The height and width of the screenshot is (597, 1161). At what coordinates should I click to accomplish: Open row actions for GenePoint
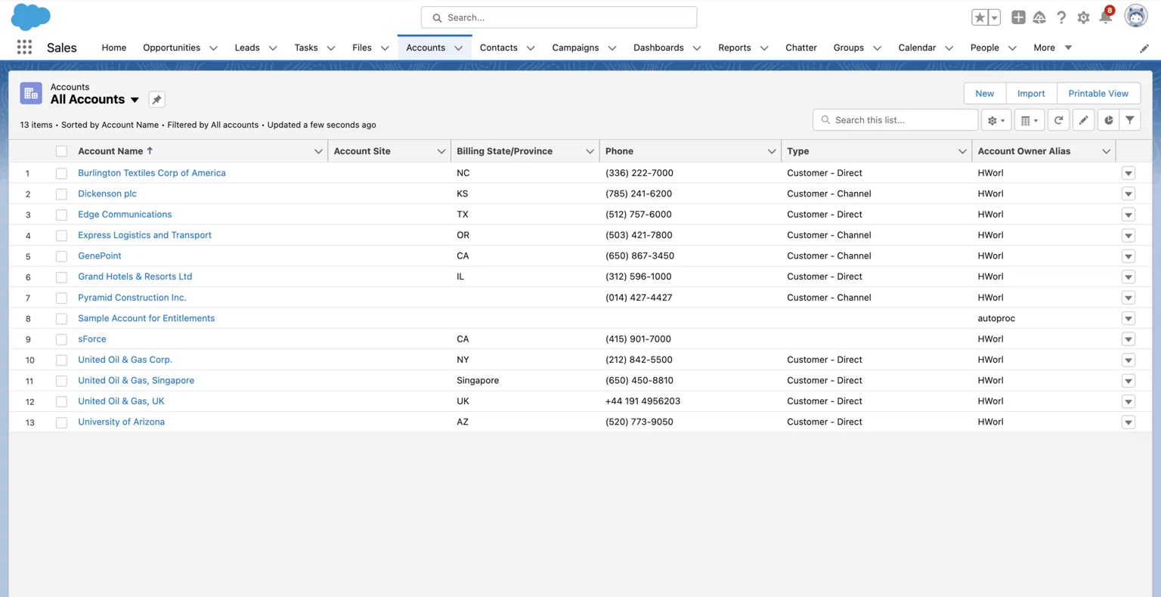1128,256
